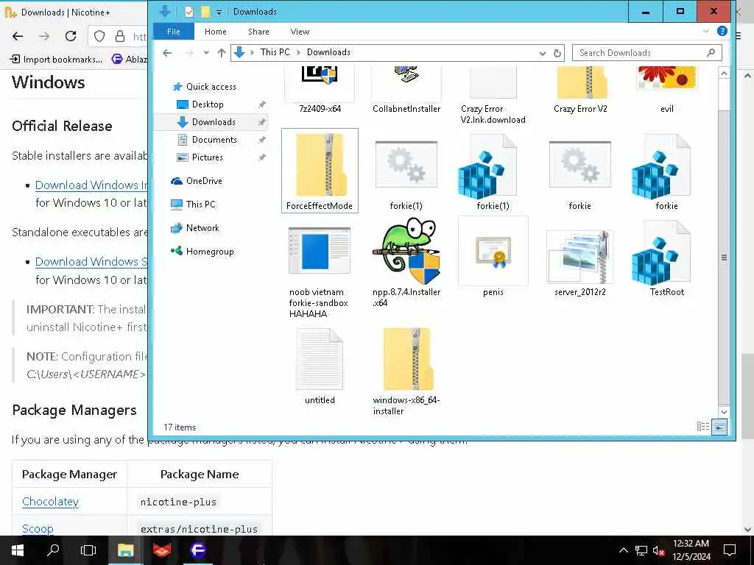Open Homegroup in the navigation pane

210,252
